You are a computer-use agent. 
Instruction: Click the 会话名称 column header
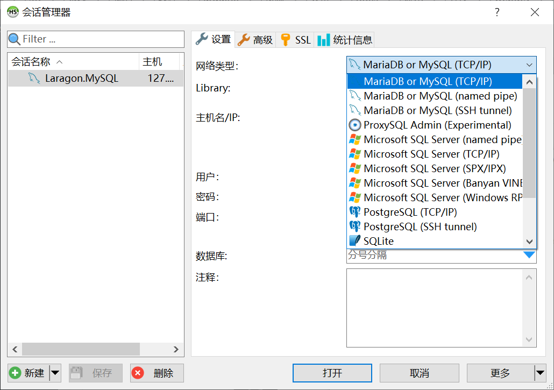click(x=74, y=62)
